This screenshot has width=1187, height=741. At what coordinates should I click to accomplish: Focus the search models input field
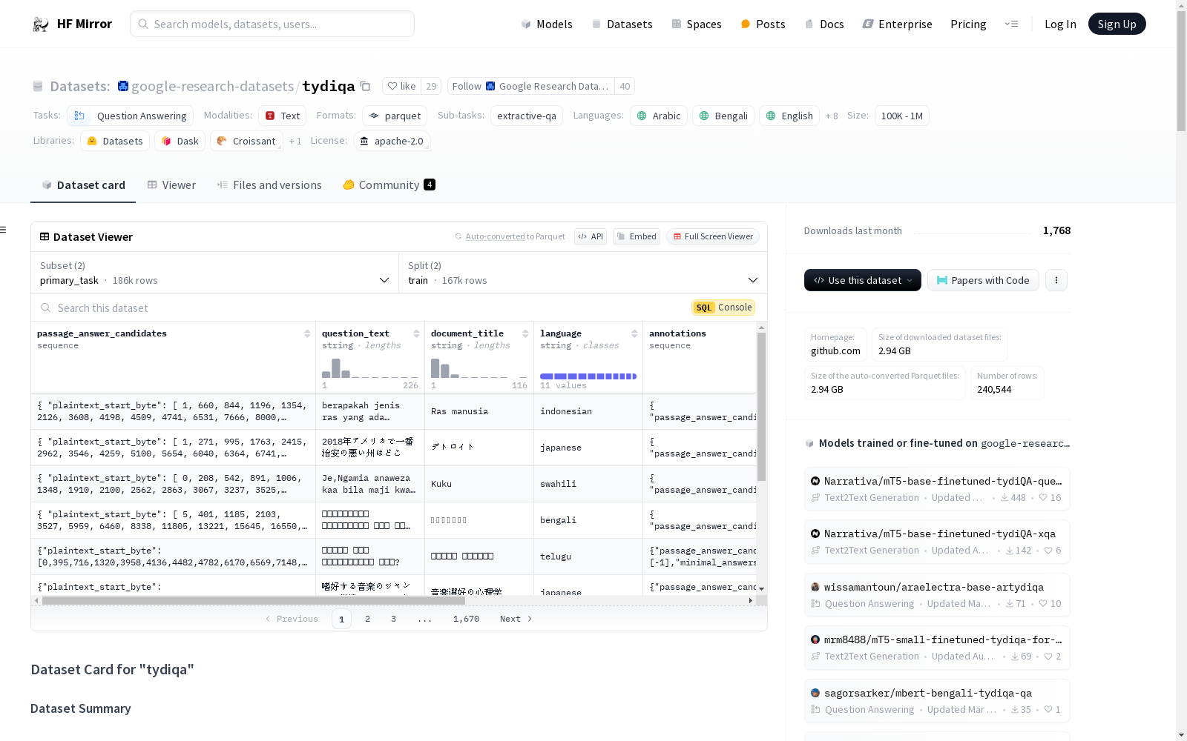272,24
